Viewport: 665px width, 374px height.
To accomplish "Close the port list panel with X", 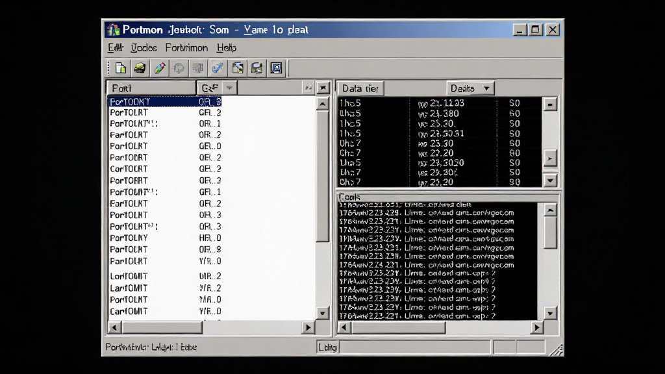I will (x=323, y=88).
